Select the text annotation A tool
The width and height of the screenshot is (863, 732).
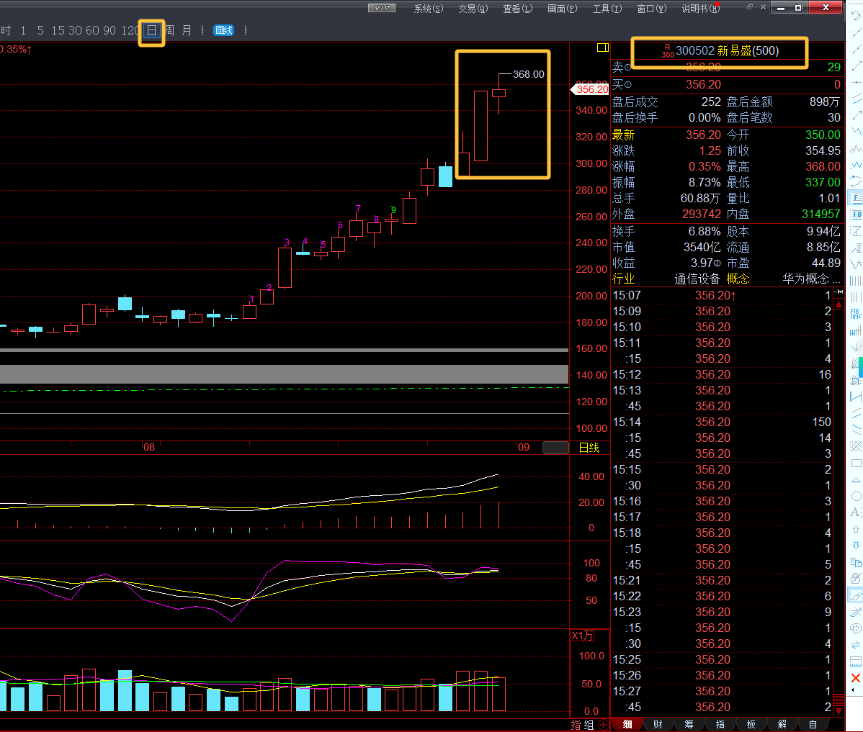pyautogui.click(x=855, y=512)
